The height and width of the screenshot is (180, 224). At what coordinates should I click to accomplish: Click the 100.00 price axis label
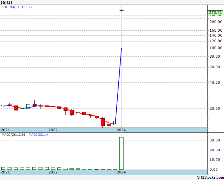point(216,48)
